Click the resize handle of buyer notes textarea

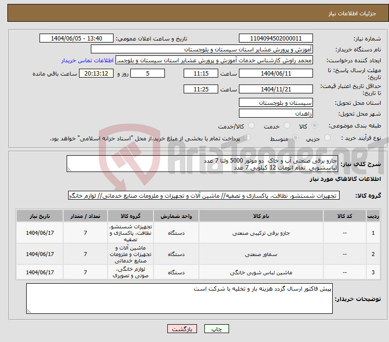coord(29,311)
